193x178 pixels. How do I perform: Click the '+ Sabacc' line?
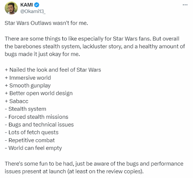pos(16,101)
